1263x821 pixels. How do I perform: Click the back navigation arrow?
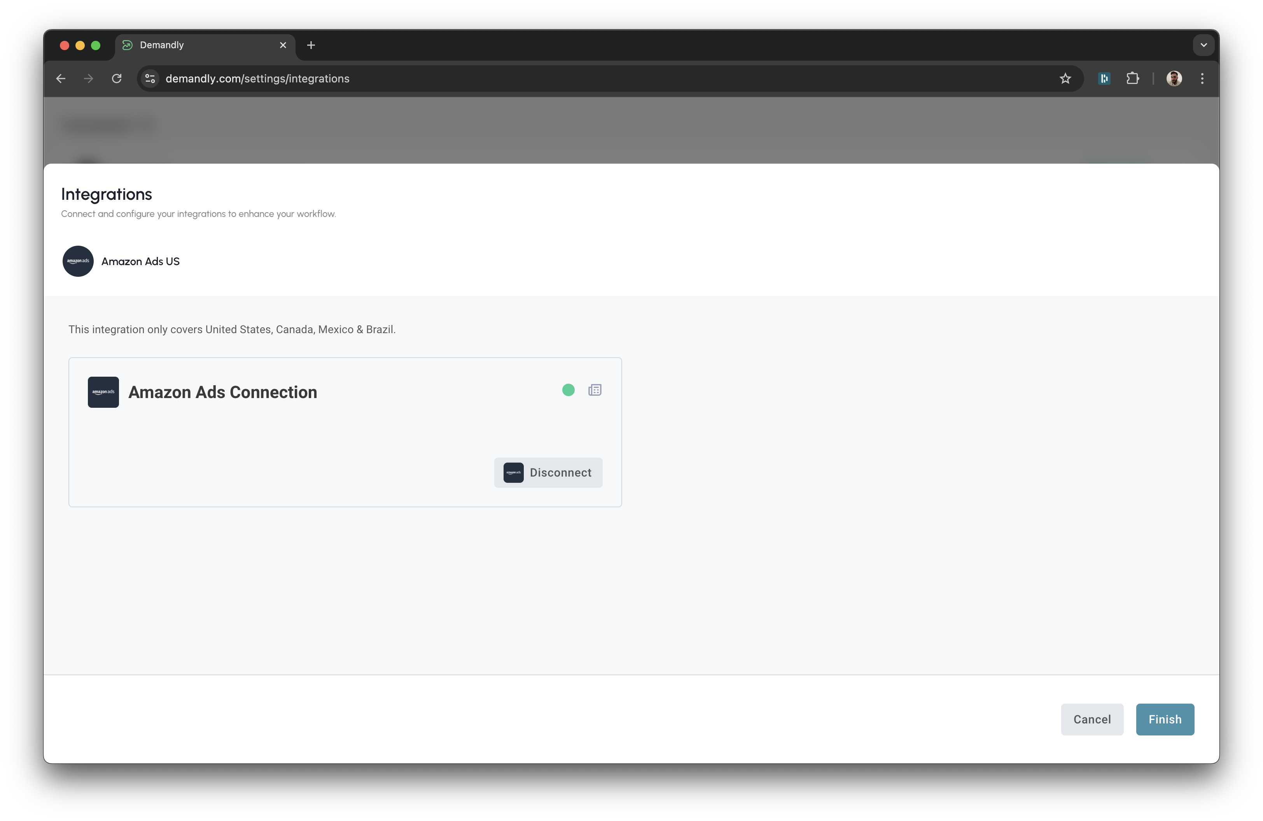(61, 78)
